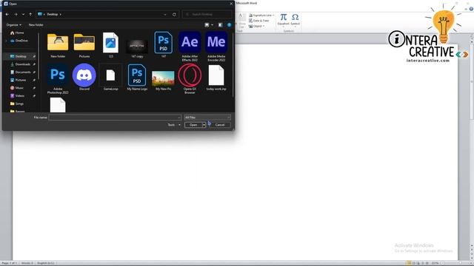Select Adobe After Effects 2022 shortcut
The image size is (474, 266).
coord(190,46)
